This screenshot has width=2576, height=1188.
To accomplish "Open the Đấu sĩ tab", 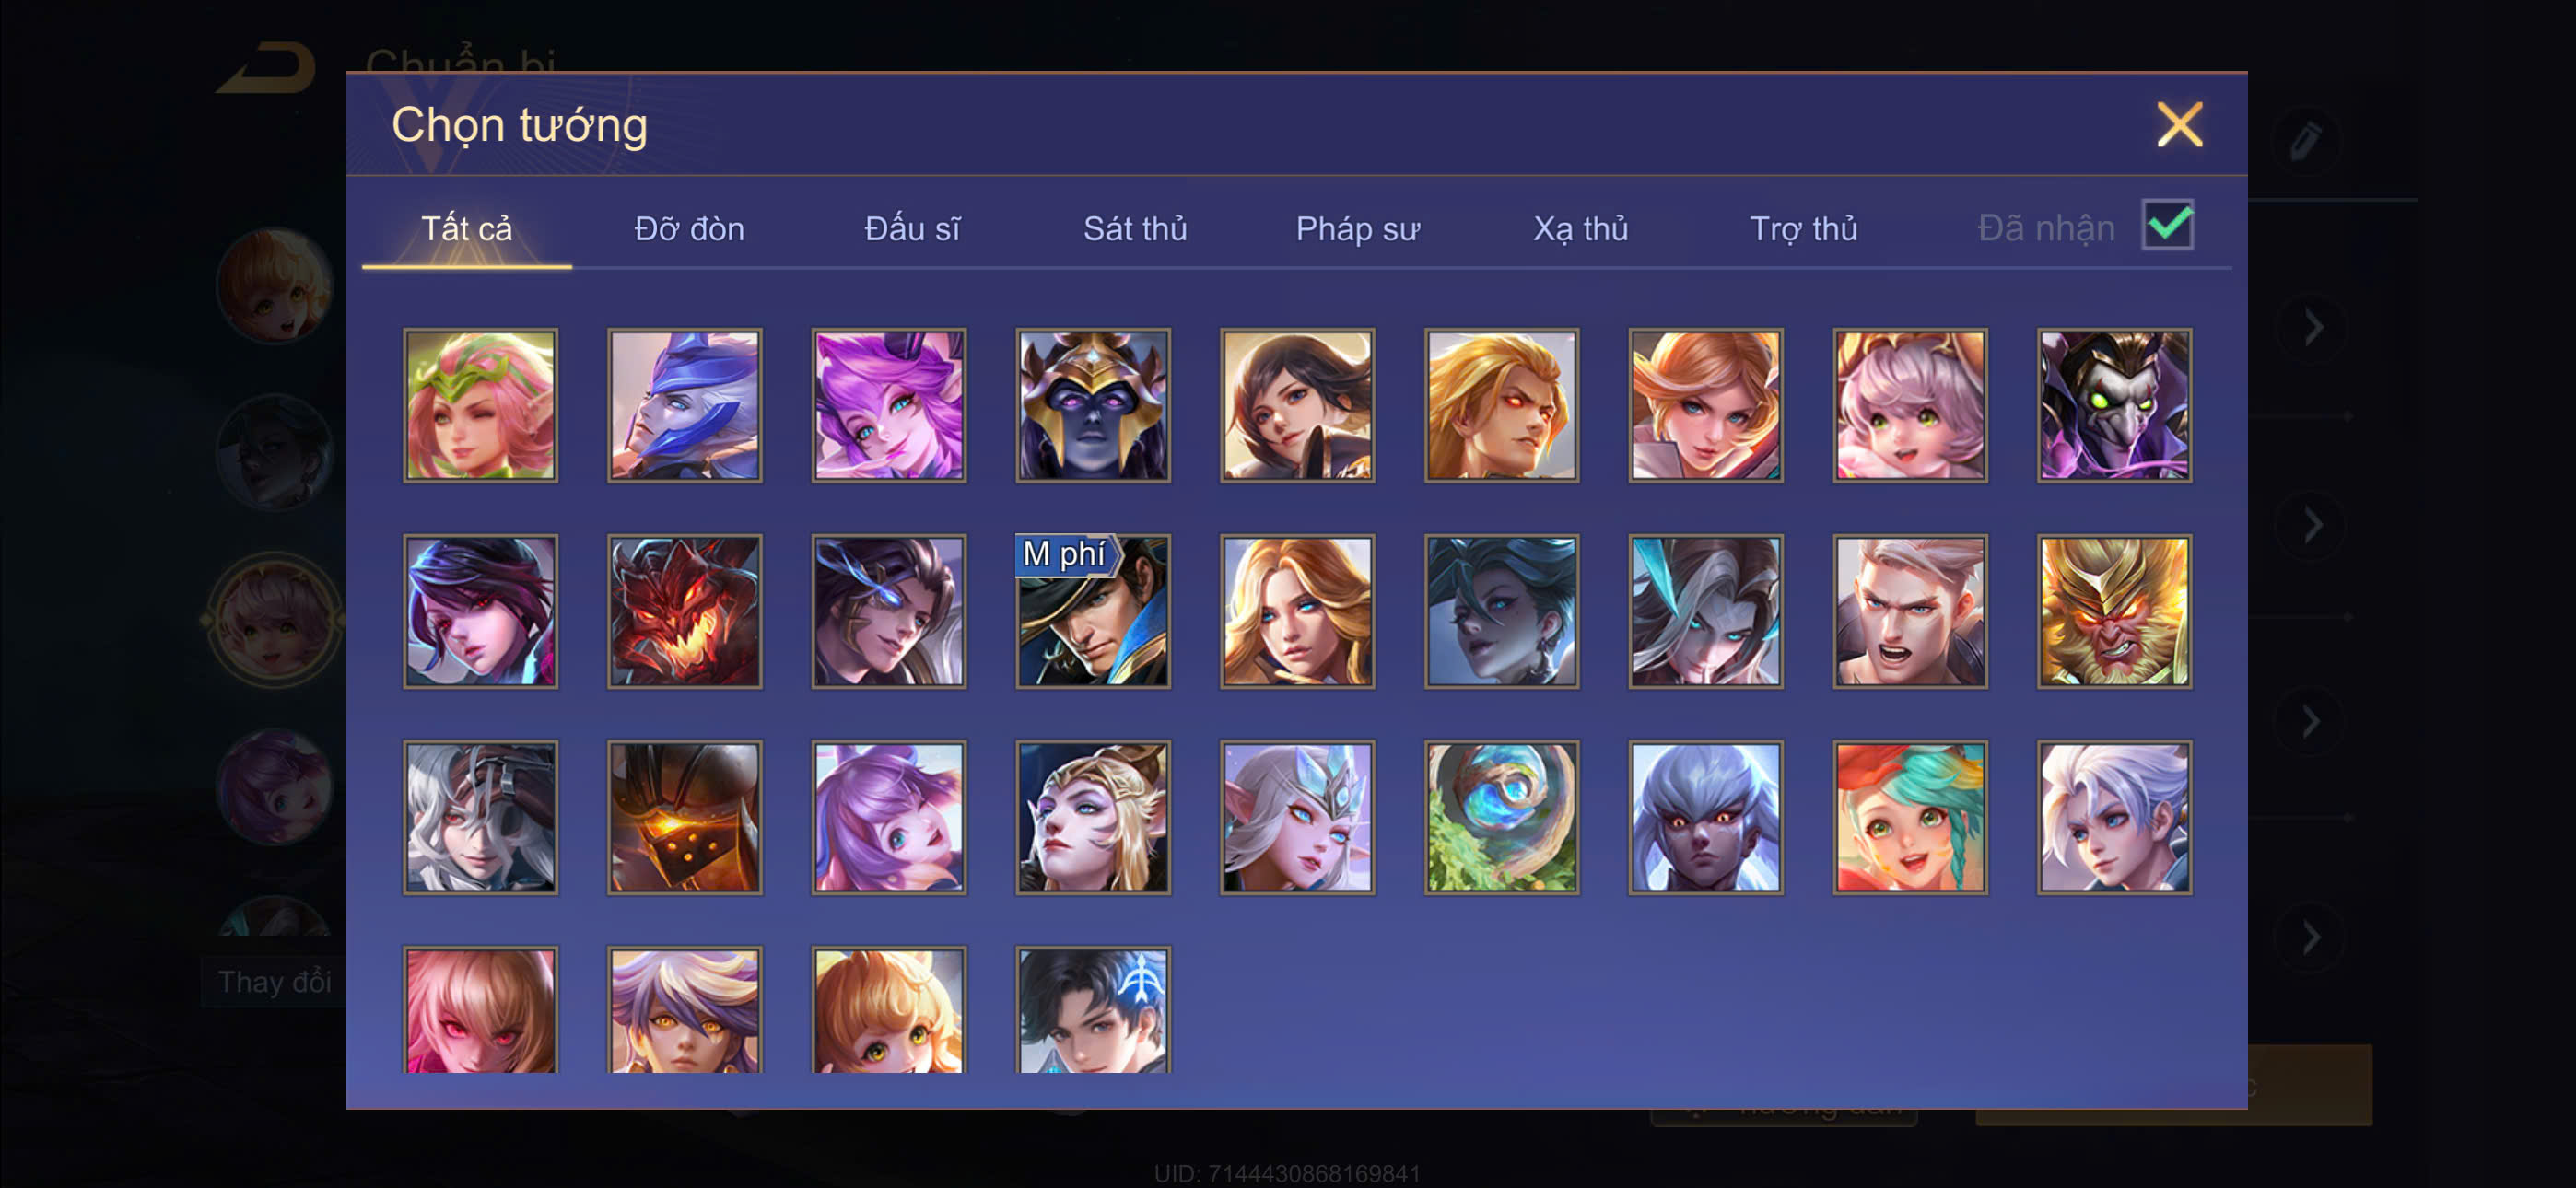I will click(912, 229).
